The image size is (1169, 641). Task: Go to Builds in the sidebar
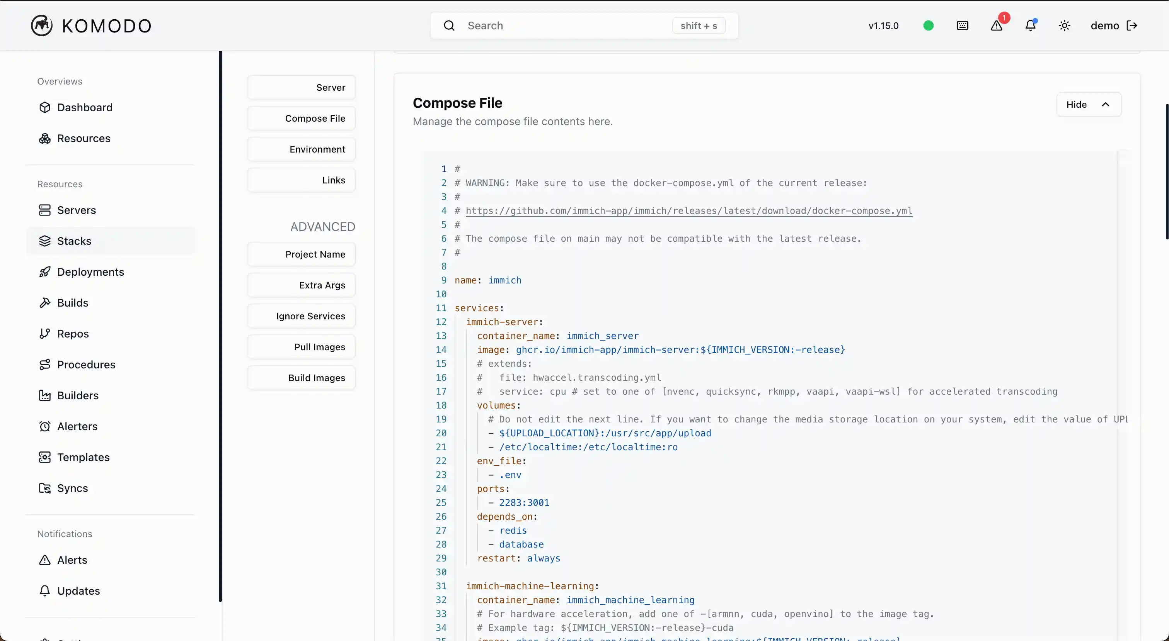point(73,303)
